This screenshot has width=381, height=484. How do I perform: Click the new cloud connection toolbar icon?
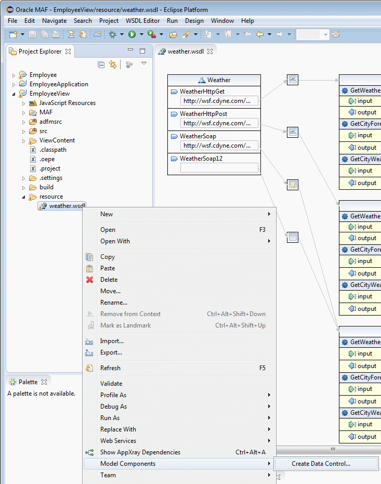98,34
